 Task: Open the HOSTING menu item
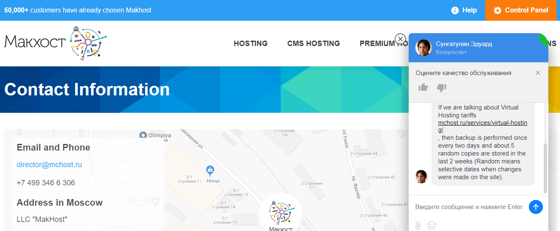click(251, 43)
